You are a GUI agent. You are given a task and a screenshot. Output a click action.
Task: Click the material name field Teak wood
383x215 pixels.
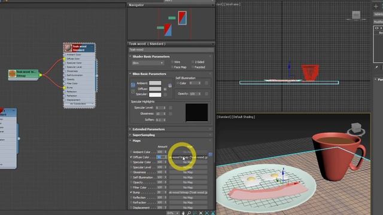[171, 50]
